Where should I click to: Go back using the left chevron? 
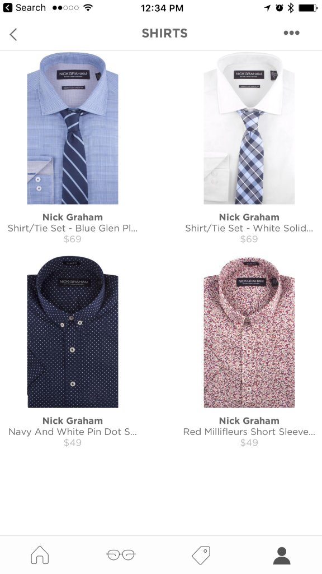(13, 34)
